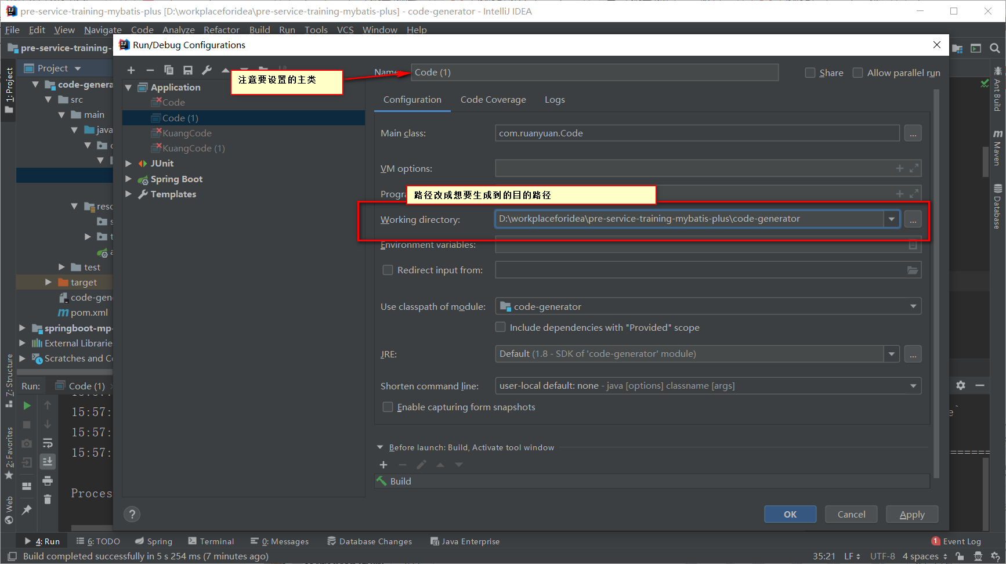Check Redirect input from option
Image resolution: width=1006 pixels, height=564 pixels.
coord(388,270)
